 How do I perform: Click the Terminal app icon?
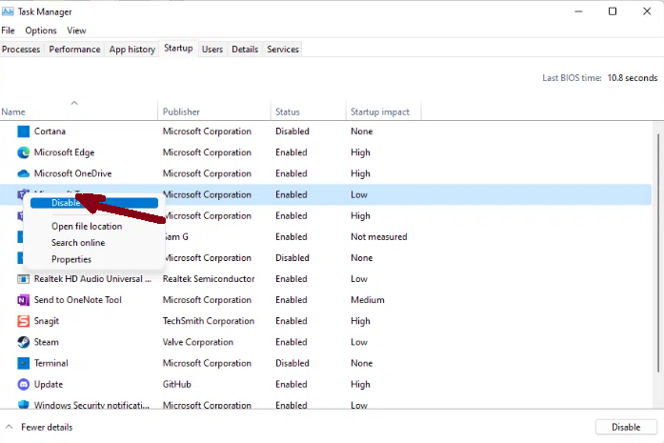[24, 363]
